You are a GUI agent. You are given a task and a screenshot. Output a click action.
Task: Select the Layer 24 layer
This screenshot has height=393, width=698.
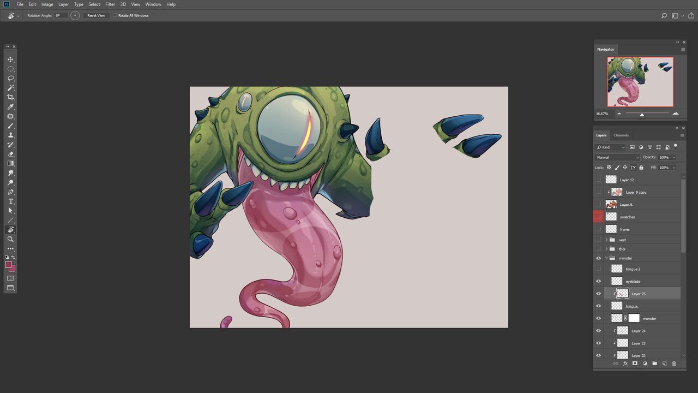coord(638,331)
